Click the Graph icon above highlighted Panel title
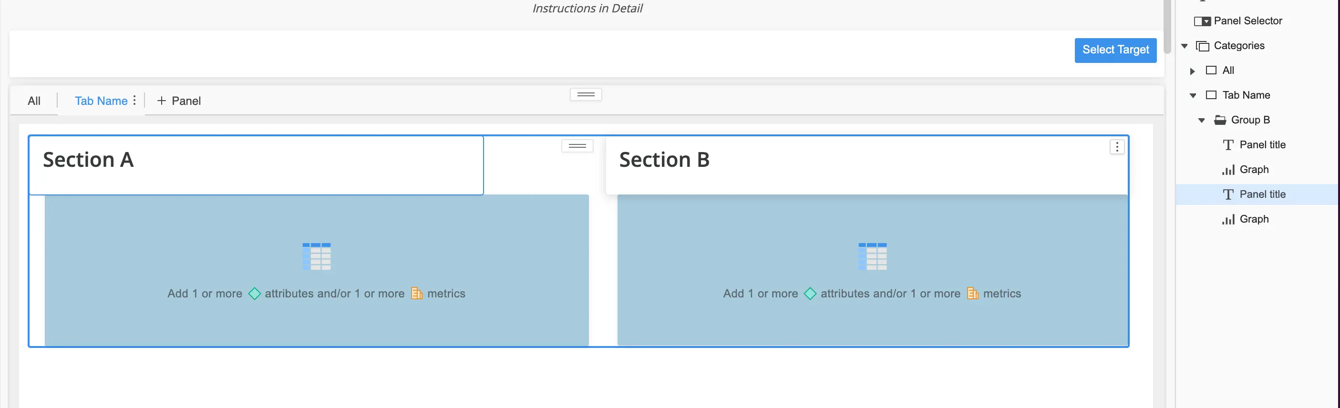 pyautogui.click(x=1228, y=170)
